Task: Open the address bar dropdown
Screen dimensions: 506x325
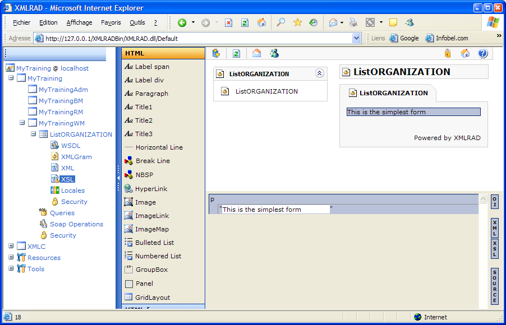Action: [x=356, y=38]
